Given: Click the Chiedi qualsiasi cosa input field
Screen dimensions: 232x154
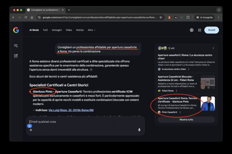Looking at the screenshot, I should tap(84, 122).
